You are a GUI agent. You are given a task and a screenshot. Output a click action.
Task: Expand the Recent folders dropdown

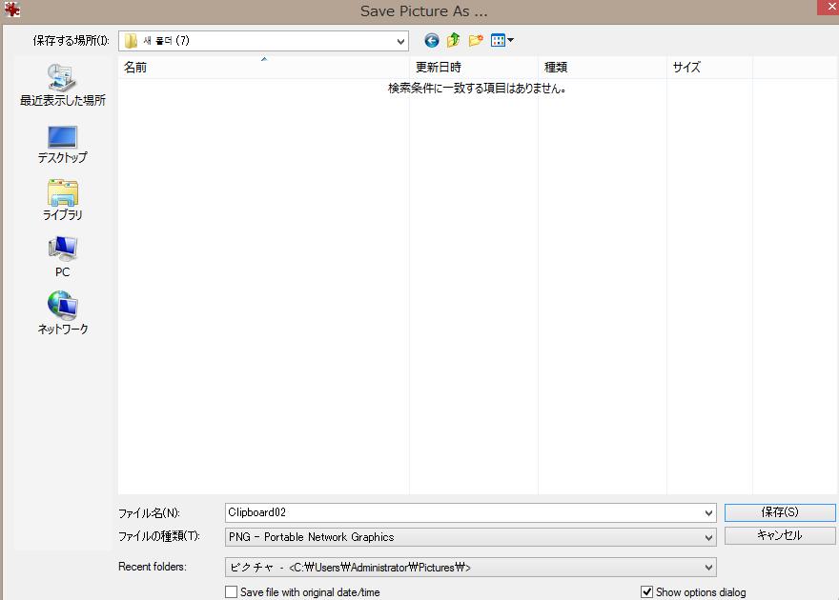pyautogui.click(x=707, y=568)
